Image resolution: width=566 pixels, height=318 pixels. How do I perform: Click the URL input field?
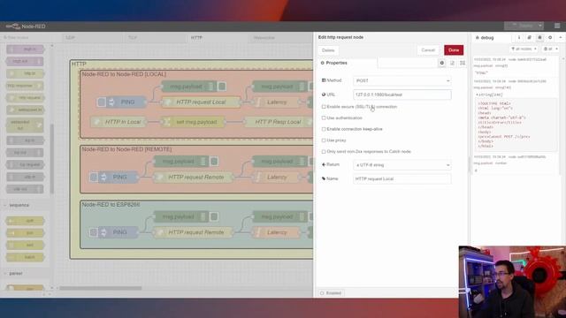click(402, 95)
